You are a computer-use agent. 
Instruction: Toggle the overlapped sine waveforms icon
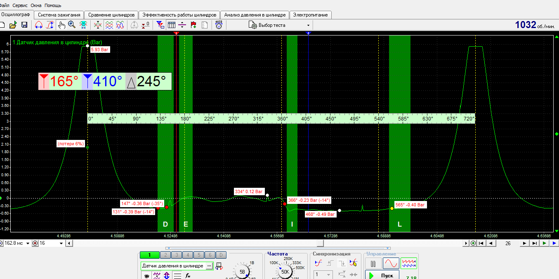point(120,25)
